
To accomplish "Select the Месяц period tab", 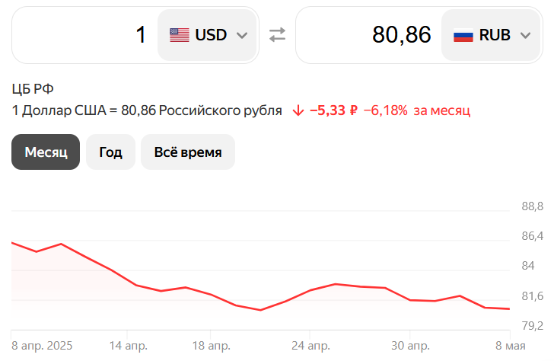I will coord(46,152).
